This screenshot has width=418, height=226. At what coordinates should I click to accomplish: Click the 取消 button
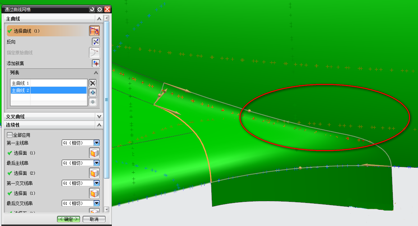[x=94, y=219]
